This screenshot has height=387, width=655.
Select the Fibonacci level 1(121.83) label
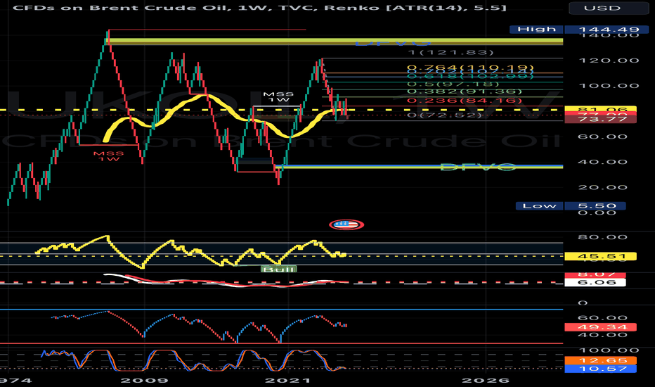pyautogui.click(x=450, y=52)
